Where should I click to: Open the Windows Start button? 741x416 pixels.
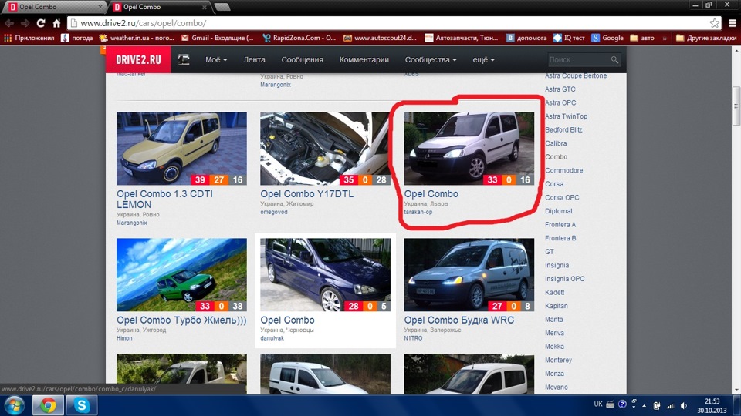(x=14, y=405)
